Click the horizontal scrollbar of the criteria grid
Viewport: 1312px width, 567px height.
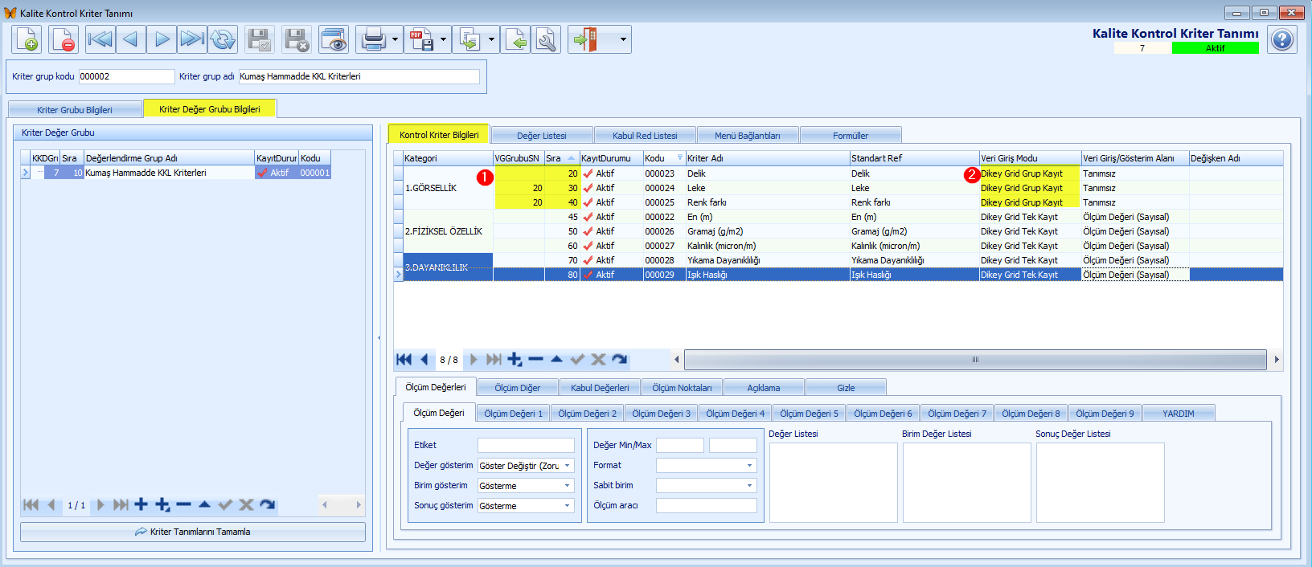(975, 360)
